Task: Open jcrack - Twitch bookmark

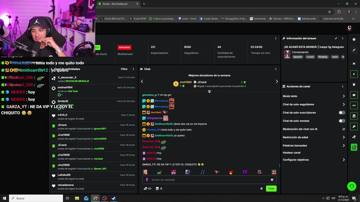Action: (x=187, y=19)
